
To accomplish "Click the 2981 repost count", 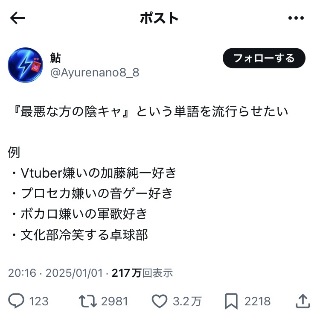I will 114,301.
